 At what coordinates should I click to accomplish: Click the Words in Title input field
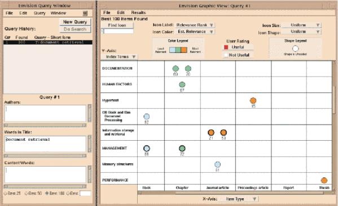45,144
